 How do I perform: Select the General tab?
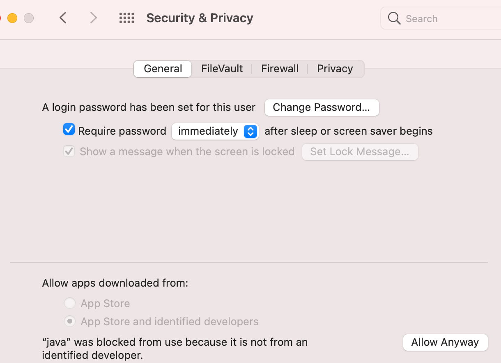pos(163,69)
